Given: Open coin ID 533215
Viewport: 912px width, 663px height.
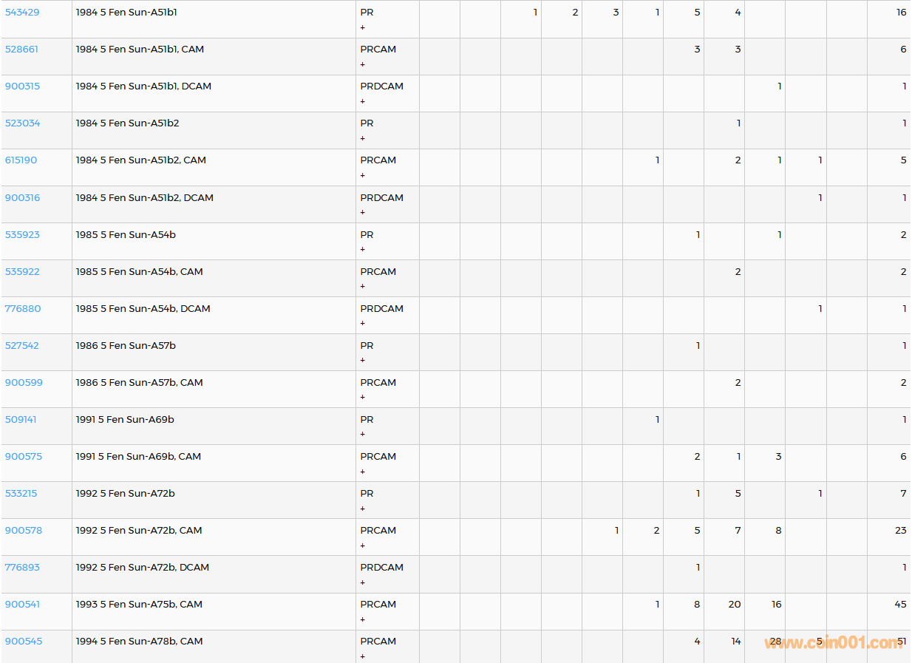Looking at the screenshot, I should pos(21,494).
